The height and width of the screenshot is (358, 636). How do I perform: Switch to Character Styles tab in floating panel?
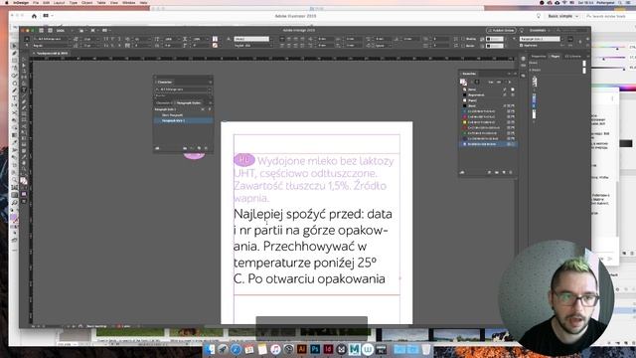163,102
